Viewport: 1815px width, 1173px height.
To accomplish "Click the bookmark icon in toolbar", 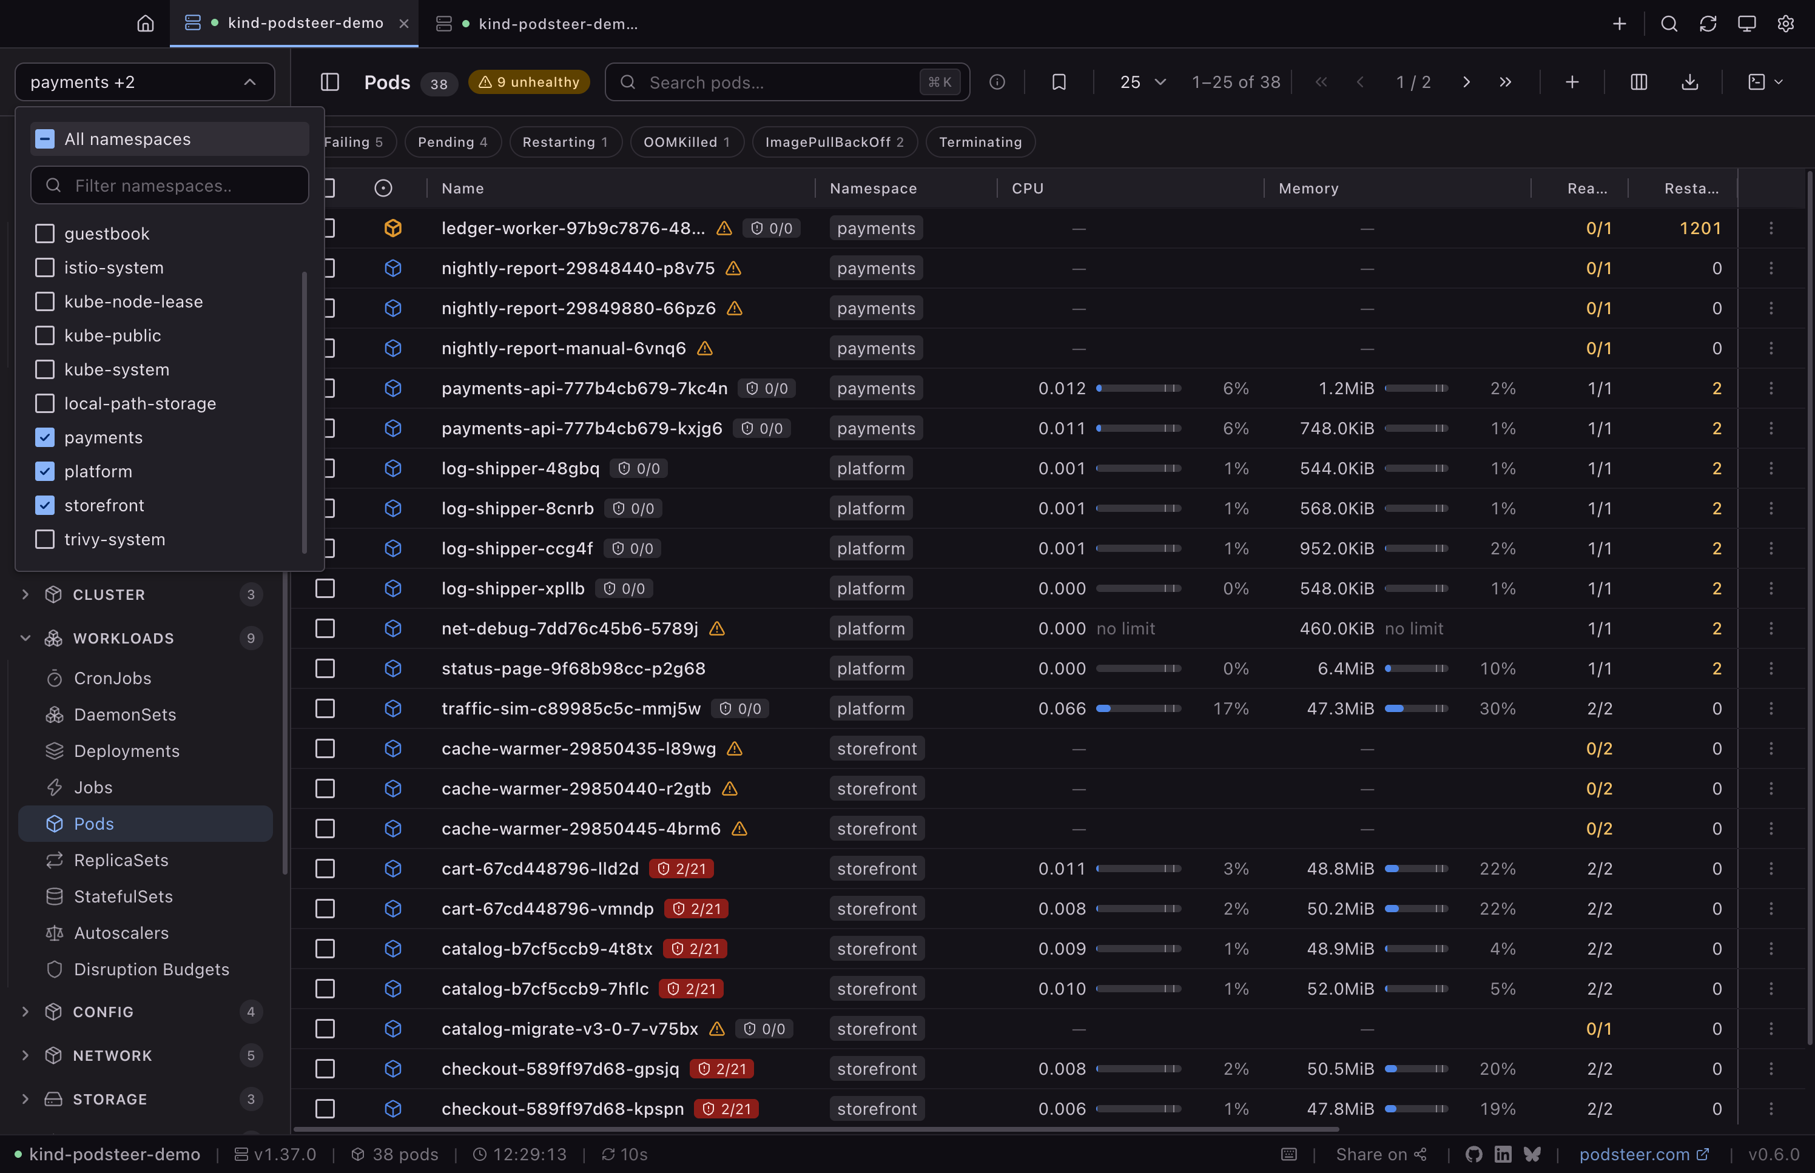I will point(1059,82).
